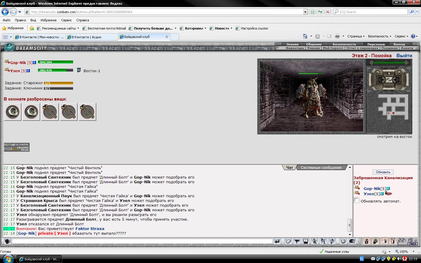This screenshot has height=263, width=421.
Task: Click the Выйти link
Action: [404, 56]
